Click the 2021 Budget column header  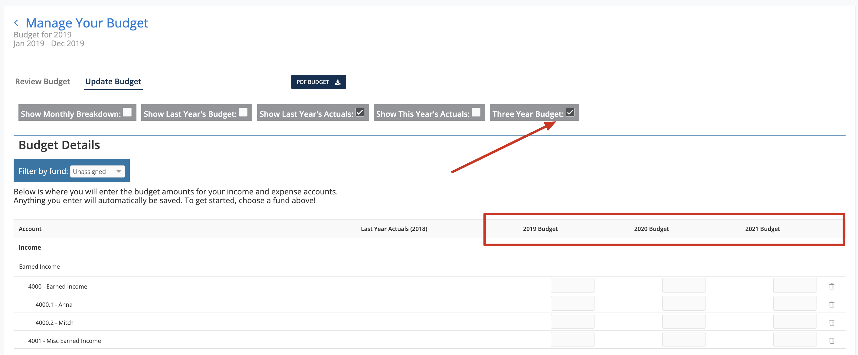click(762, 229)
